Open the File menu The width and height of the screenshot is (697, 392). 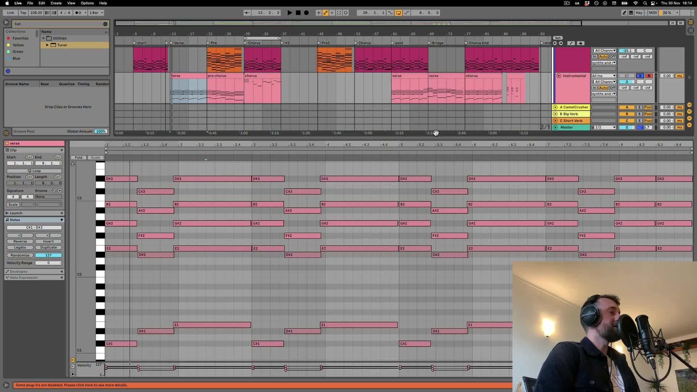30,3
